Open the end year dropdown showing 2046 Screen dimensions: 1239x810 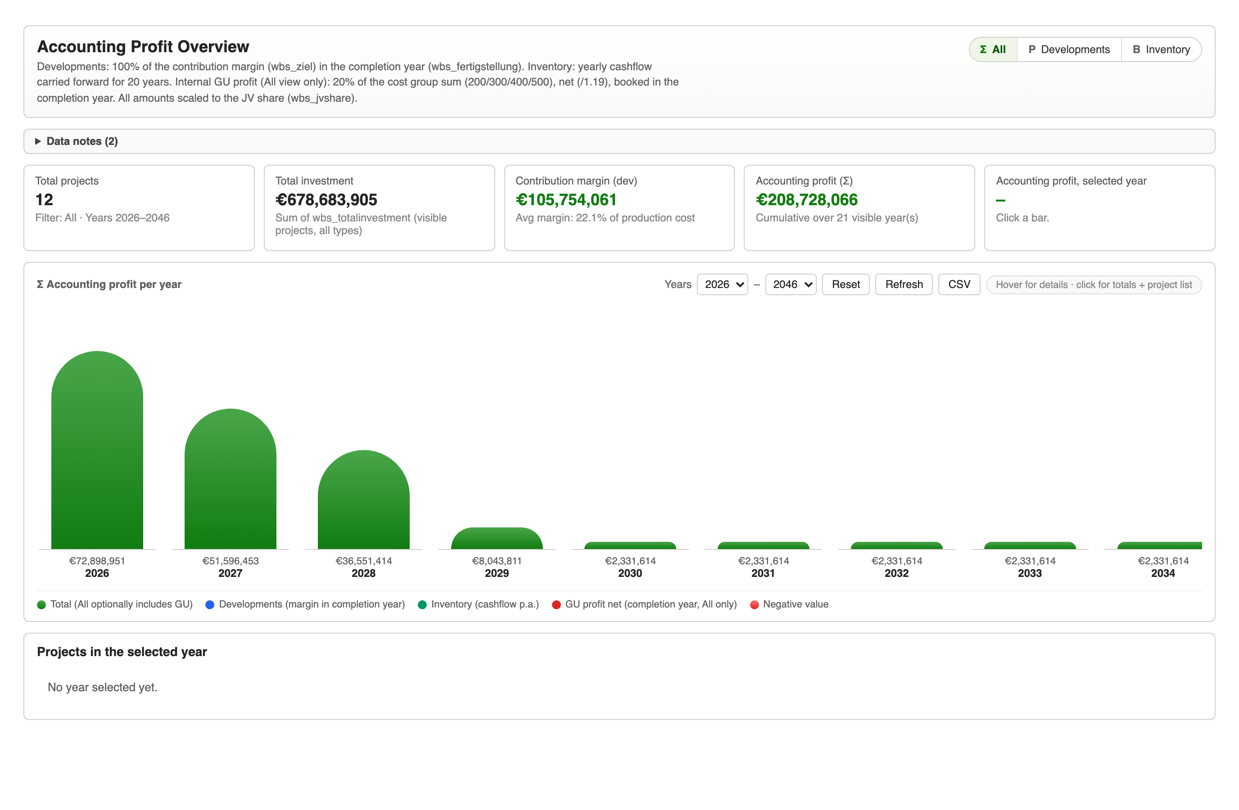pyautogui.click(x=790, y=284)
